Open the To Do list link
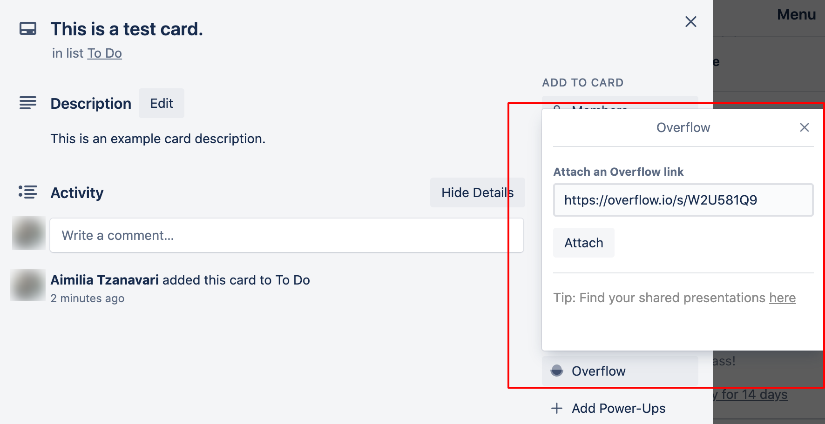Viewport: 825px width, 424px height. click(x=105, y=53)
